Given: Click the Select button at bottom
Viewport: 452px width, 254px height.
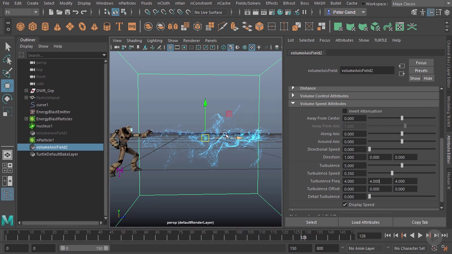Looking at the screenshot, I should pyautogui.click(x=311, y=222).
